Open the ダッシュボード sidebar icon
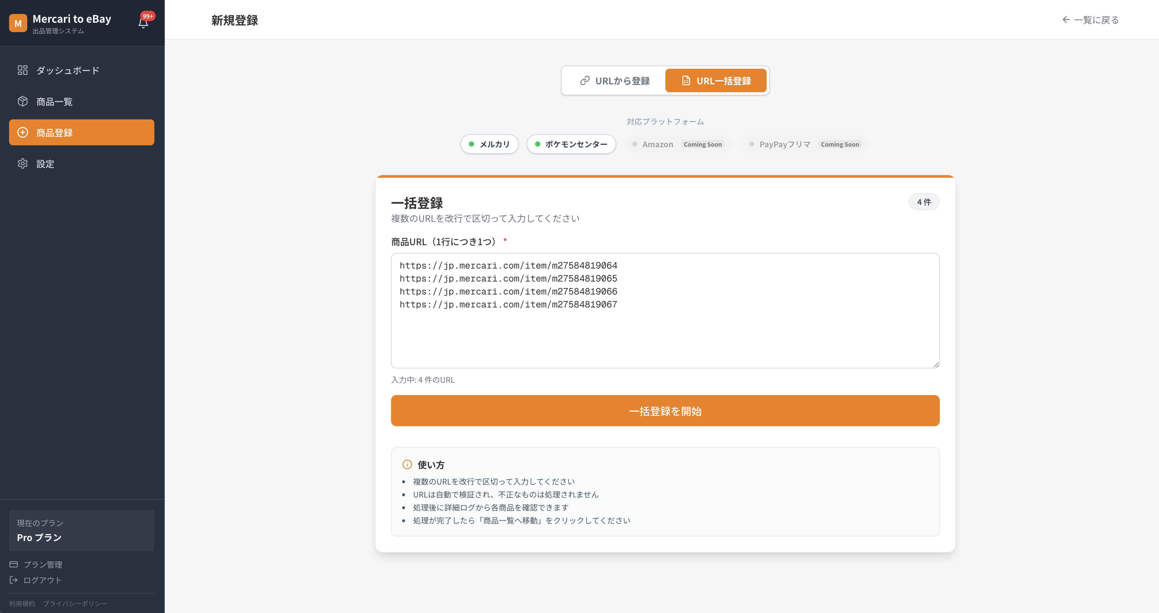This screenshot has width=1159, height=613. 23,70
